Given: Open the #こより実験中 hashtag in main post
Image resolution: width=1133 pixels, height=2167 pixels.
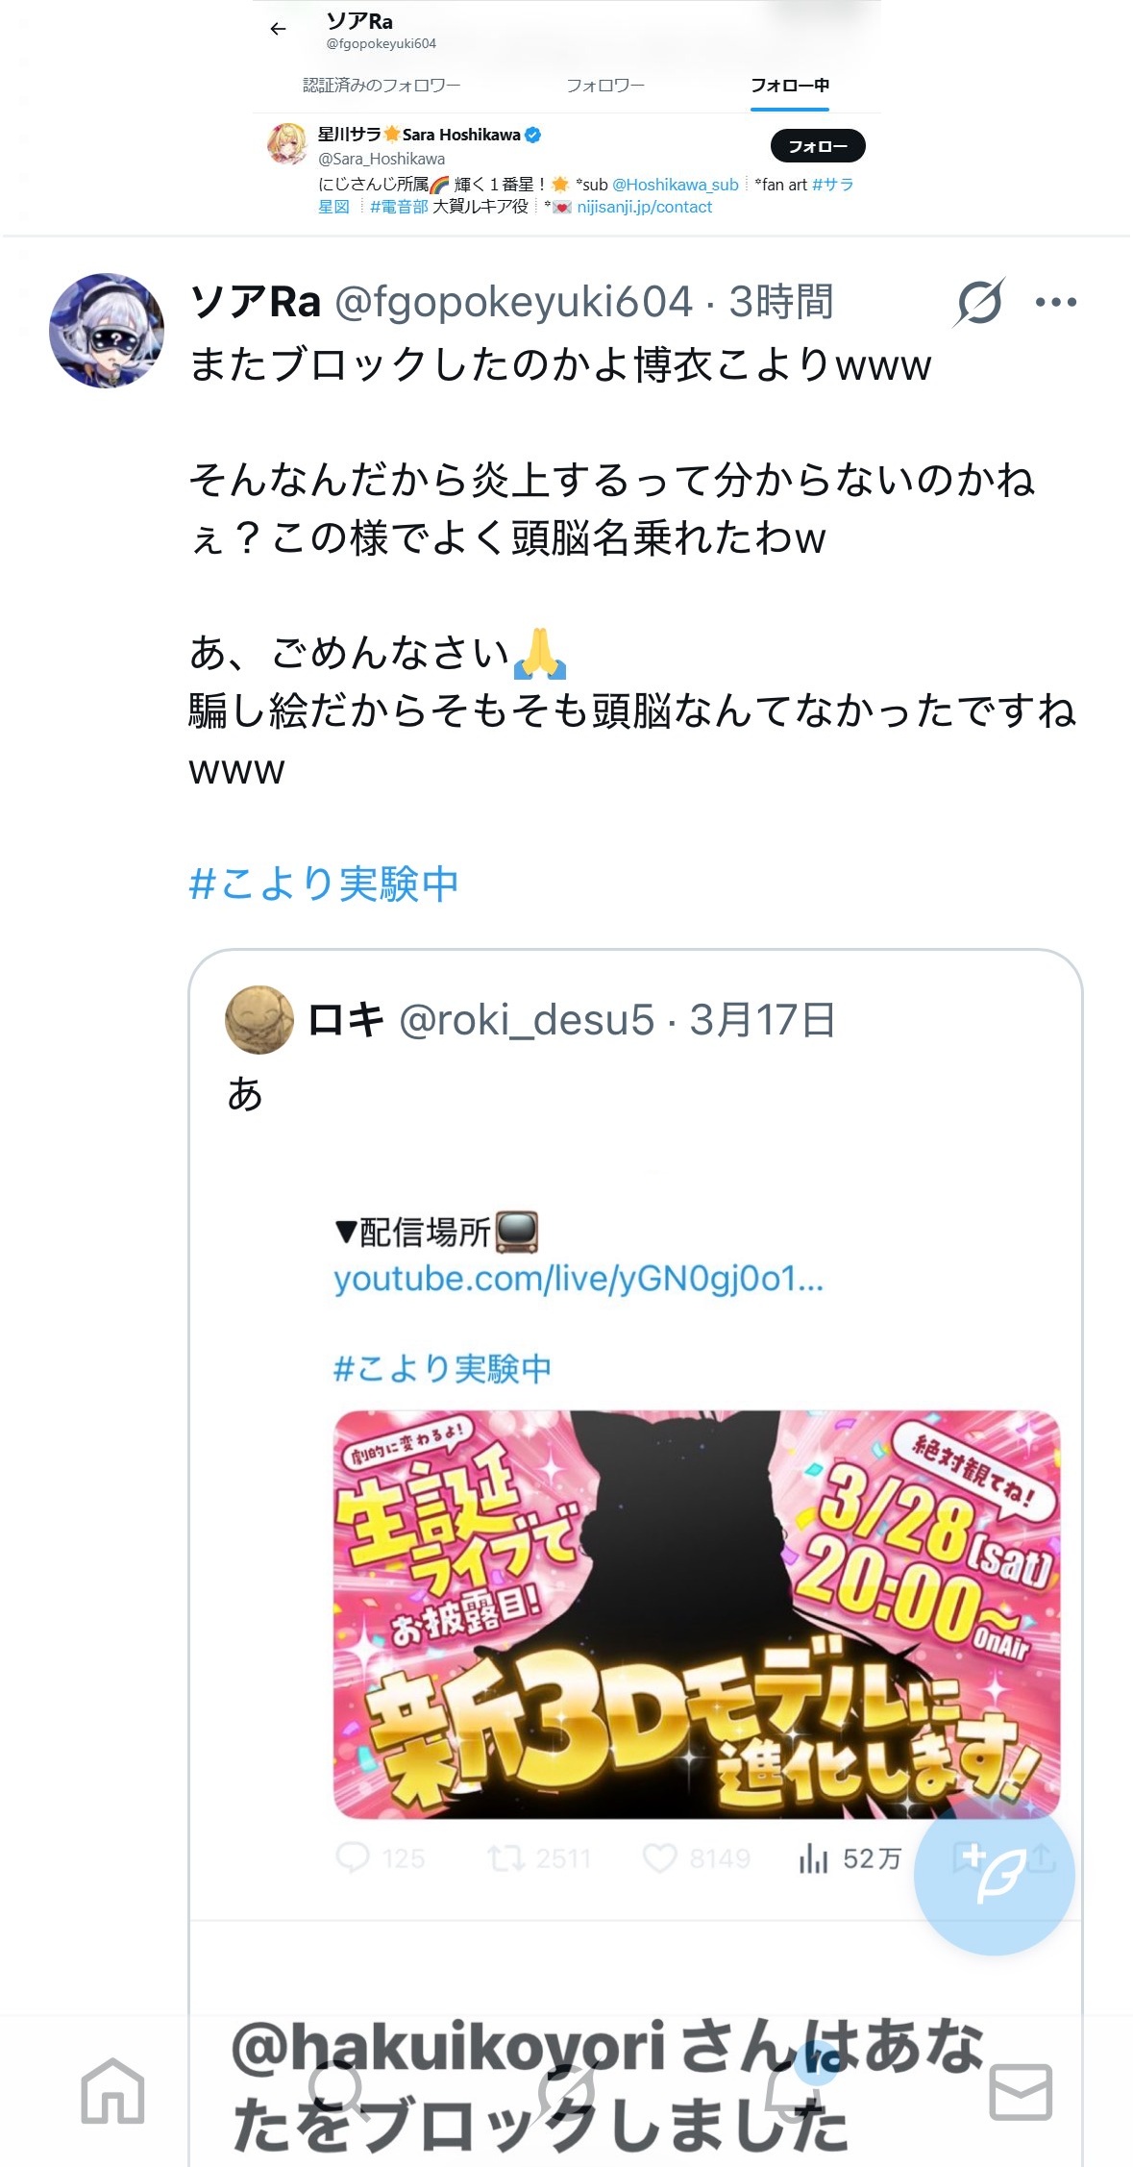Looking at the screenshot, I should pos(324,884).
